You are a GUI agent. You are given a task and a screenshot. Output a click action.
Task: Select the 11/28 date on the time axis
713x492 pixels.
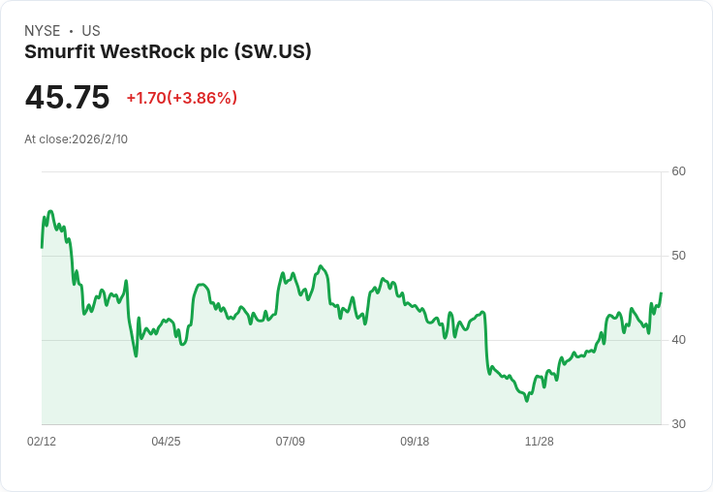pos(539,442)
